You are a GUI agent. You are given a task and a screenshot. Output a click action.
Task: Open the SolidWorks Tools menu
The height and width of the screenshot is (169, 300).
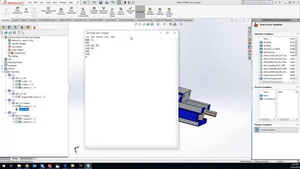[55, 2]
